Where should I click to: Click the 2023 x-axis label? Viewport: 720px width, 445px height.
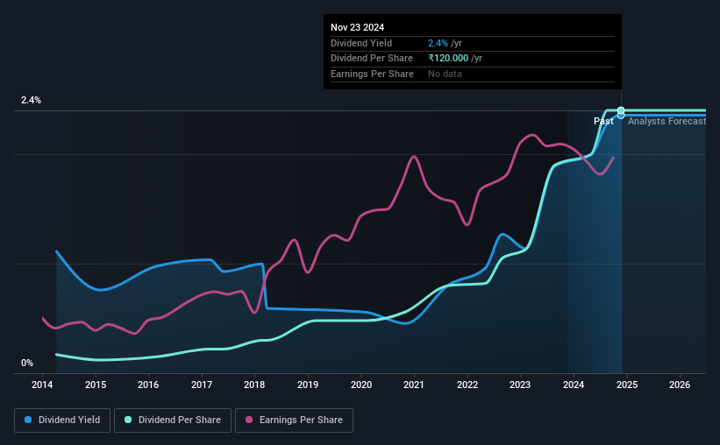pos(520,385)
